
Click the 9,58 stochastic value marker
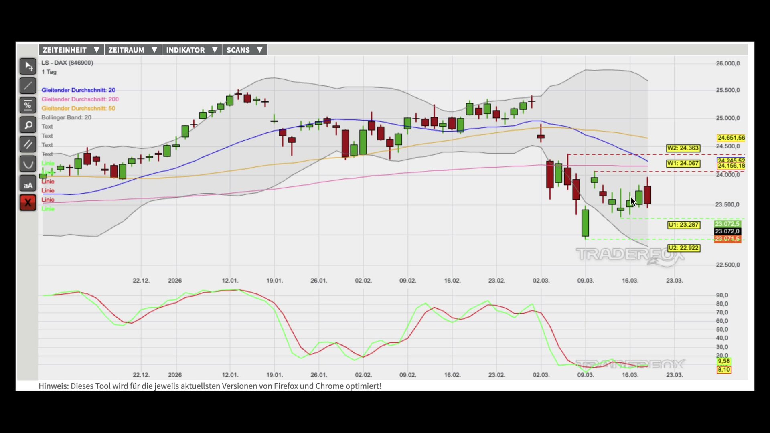pos(723,361)
